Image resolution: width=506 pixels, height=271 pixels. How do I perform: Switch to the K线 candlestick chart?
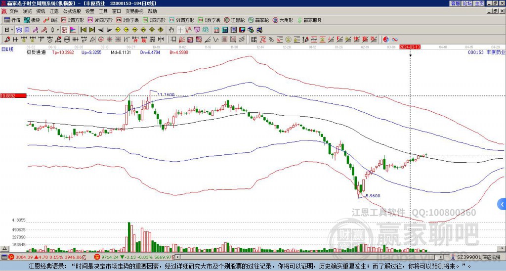pyautogui.click(x=51, y=20)
